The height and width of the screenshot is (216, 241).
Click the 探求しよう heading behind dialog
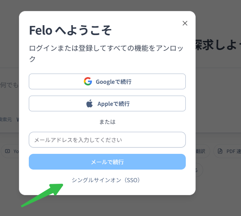pos(218,44)
